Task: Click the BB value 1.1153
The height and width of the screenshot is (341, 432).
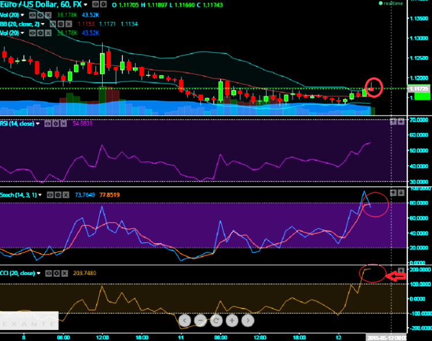Action: (x=86, y=24)
